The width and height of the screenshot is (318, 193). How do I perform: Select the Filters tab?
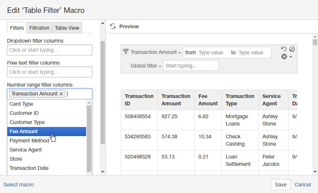tap(17, 28)
